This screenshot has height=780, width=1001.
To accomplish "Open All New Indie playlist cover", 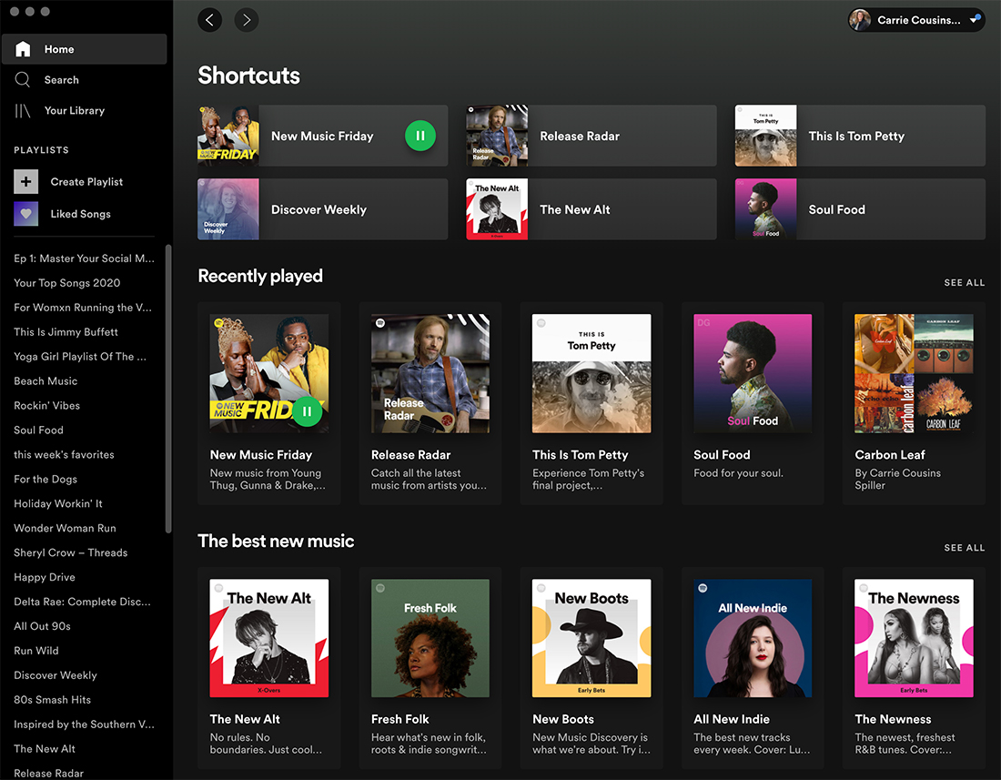I will click(753, 638).
